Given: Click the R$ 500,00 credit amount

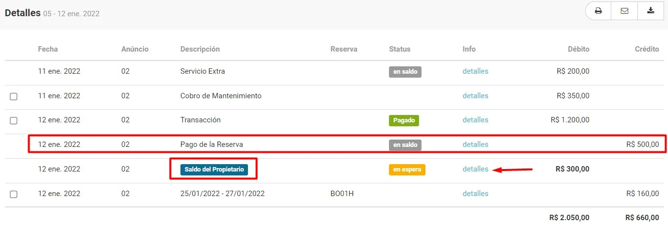Looking at the screenshot, I should pyautogui.click(x=642, y=144).
